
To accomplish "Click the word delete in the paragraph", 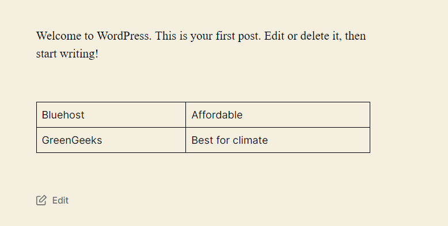I will coord(314,36).
